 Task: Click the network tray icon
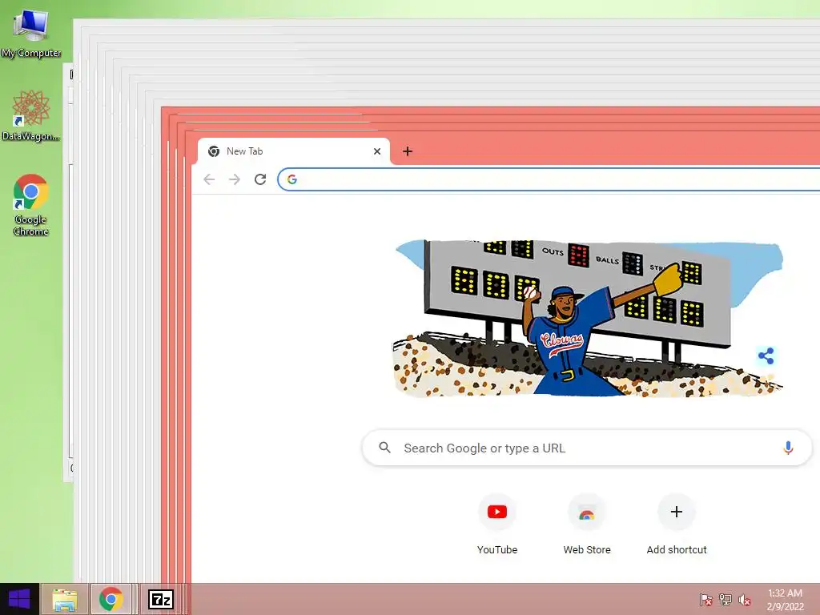pyautogui.click(x=725, y=599)
